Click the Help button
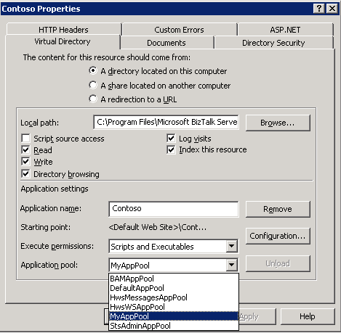 pyautogui.click(x=308, y=316)
